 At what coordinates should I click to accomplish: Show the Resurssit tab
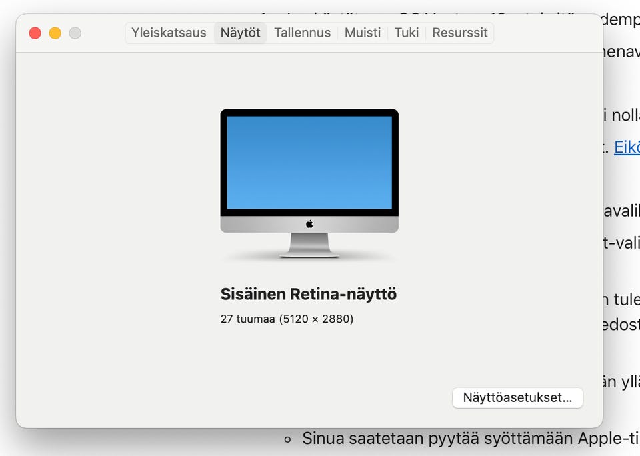point(460,33)
